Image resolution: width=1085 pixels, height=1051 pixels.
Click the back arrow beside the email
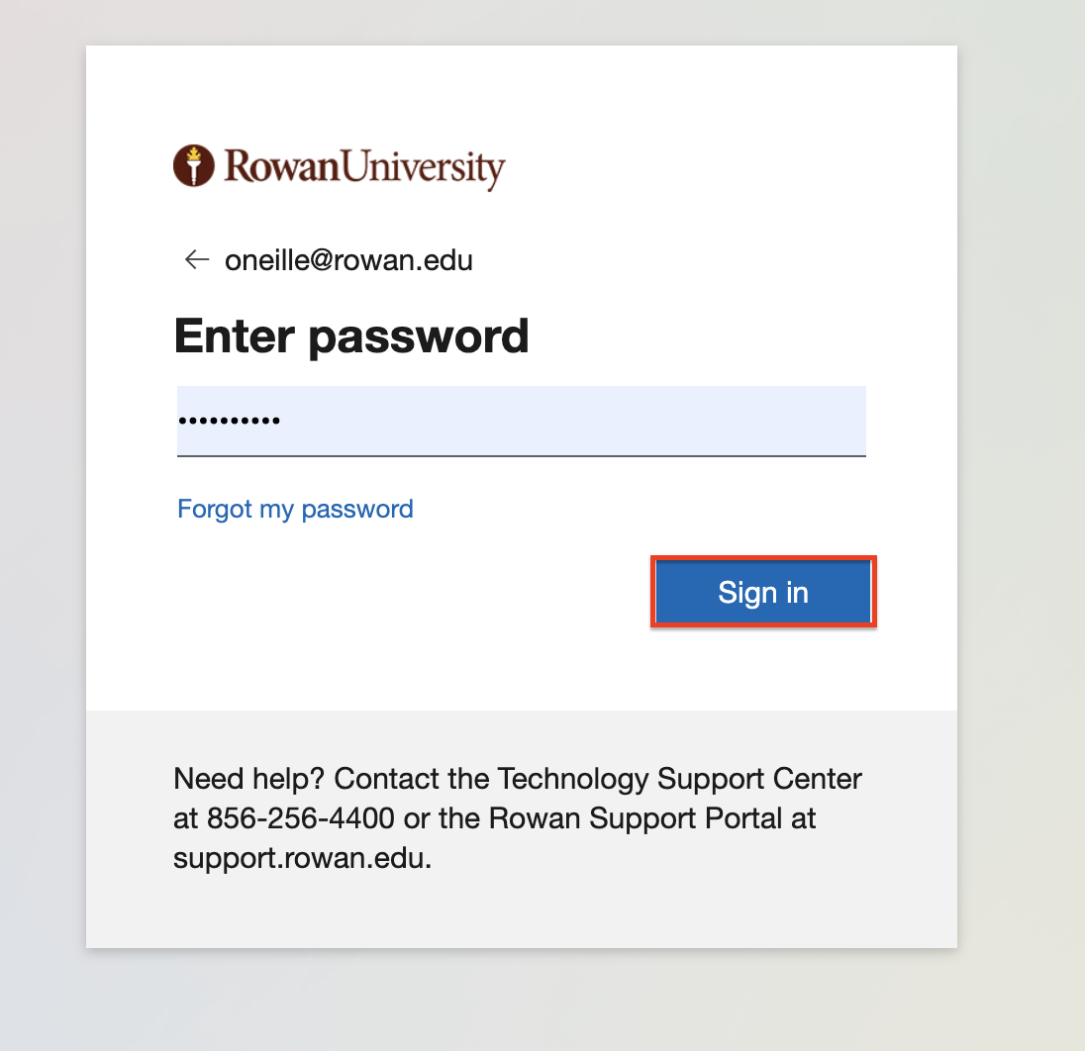pyautogui.click(x=197, y=259)
